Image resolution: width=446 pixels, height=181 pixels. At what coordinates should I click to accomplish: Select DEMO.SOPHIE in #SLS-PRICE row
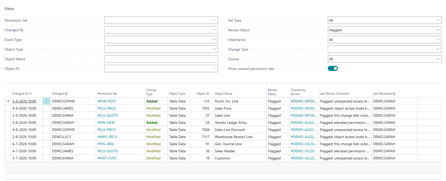(x=73, y=130)
